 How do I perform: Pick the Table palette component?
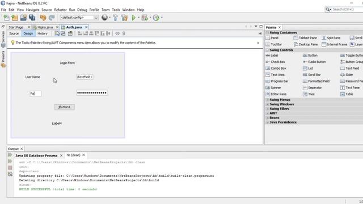[x=347, y=94]
